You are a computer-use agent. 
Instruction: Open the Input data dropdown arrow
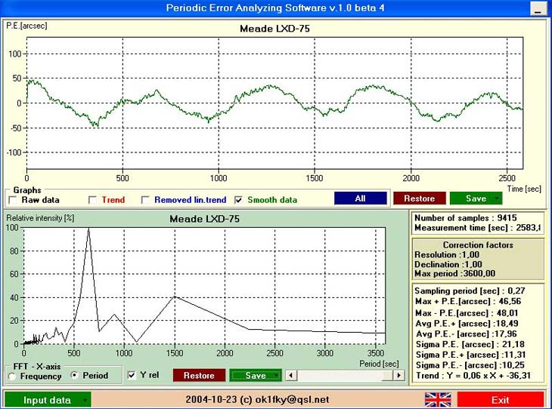85,400
